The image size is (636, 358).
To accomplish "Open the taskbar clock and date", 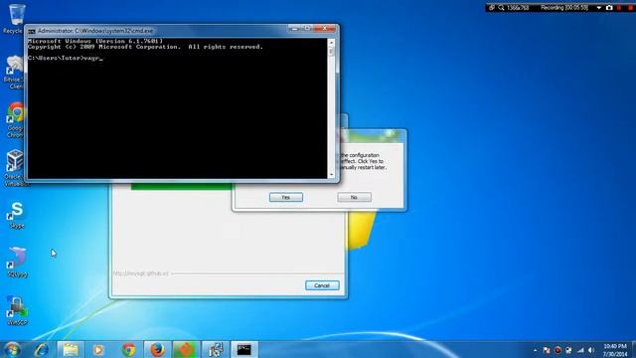I will click(x=615, y=350).
